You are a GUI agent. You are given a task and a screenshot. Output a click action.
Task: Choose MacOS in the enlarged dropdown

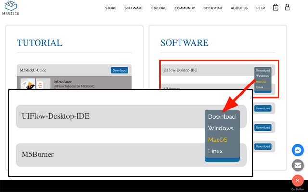tap(218, 140)
